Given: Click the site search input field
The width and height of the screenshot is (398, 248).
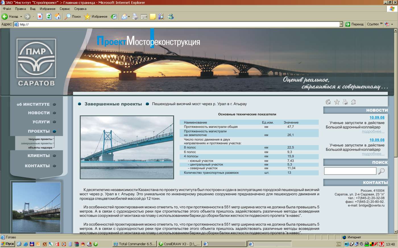Looking at the screenshot, I should 350,171.
